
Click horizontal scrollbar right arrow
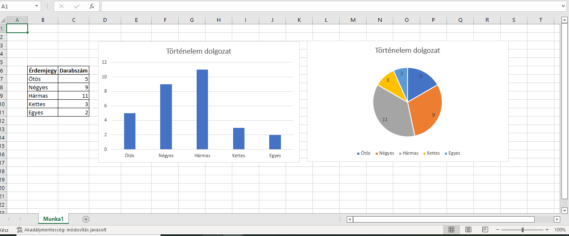click(557, 219)
